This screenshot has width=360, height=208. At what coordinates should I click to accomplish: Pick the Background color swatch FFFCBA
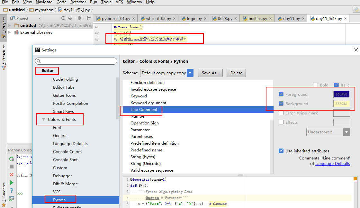point(341,104)
